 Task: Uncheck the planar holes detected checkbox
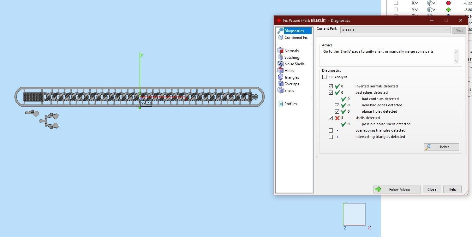point(337,111)
